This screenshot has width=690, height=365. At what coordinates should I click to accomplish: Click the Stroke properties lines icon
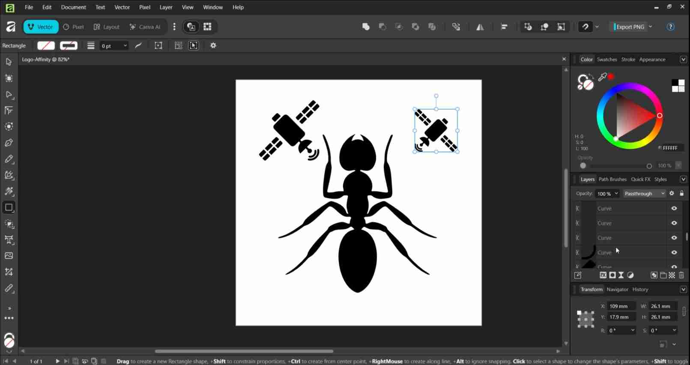click(91, 45)
